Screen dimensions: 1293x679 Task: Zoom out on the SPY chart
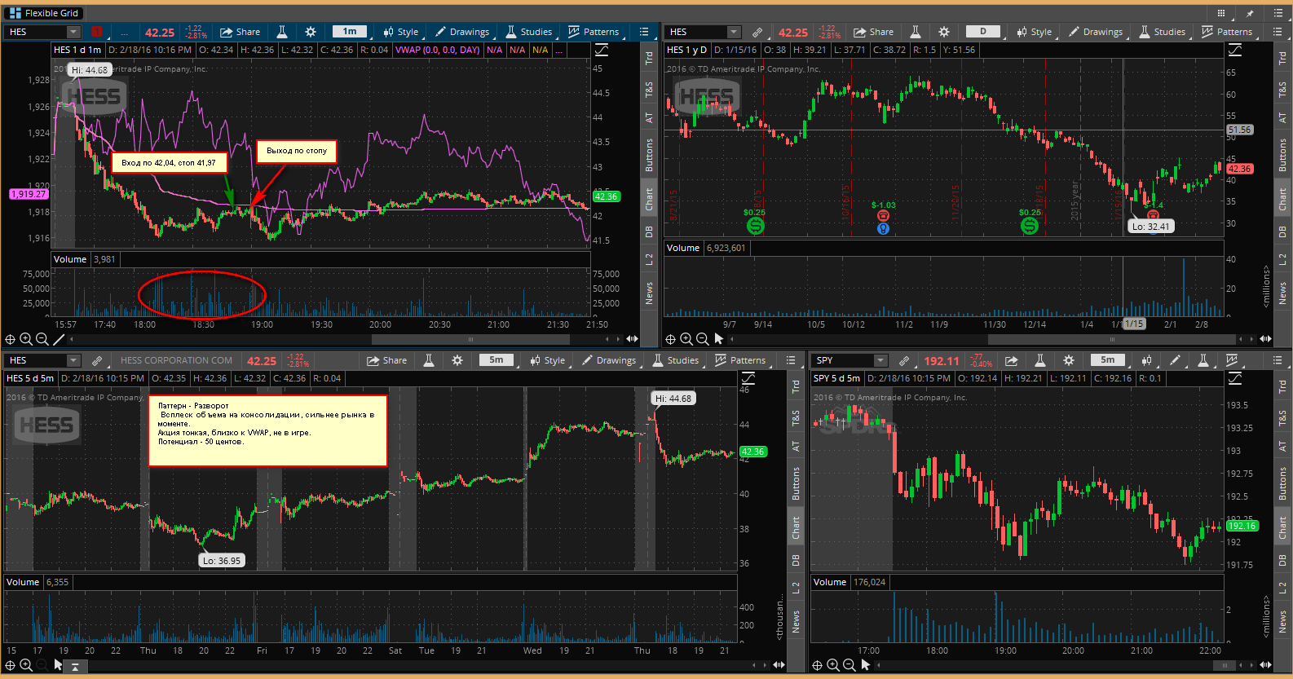[849, 665]
